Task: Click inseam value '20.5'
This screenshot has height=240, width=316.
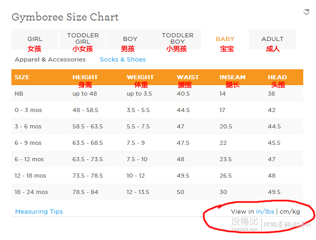Action: click(x=226, y=126)
